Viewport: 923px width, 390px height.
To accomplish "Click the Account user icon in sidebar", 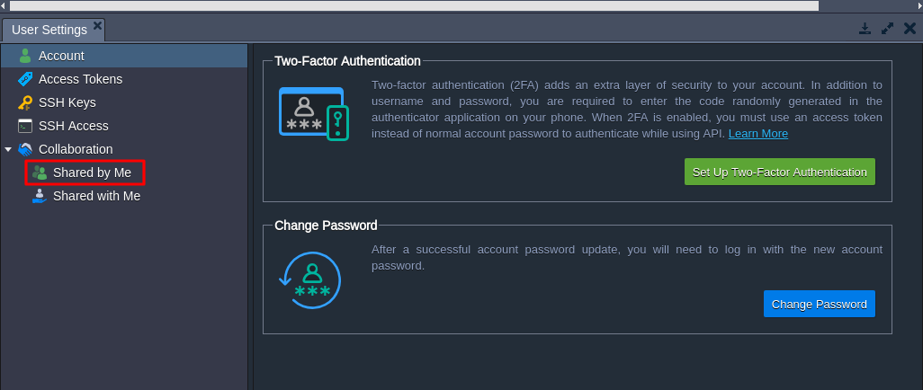I will tap(25, 56).
